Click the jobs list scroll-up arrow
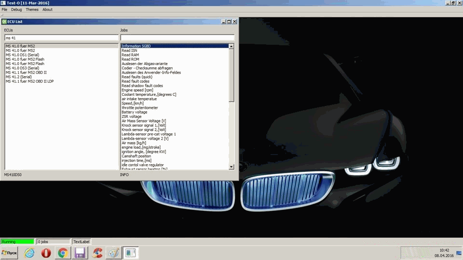Screen dimensions: 463x260 click(x=231, y=46)
